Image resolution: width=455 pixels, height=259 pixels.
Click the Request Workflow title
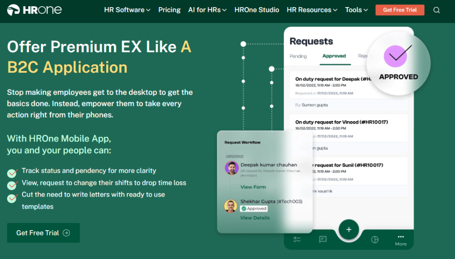click(242, 142)
